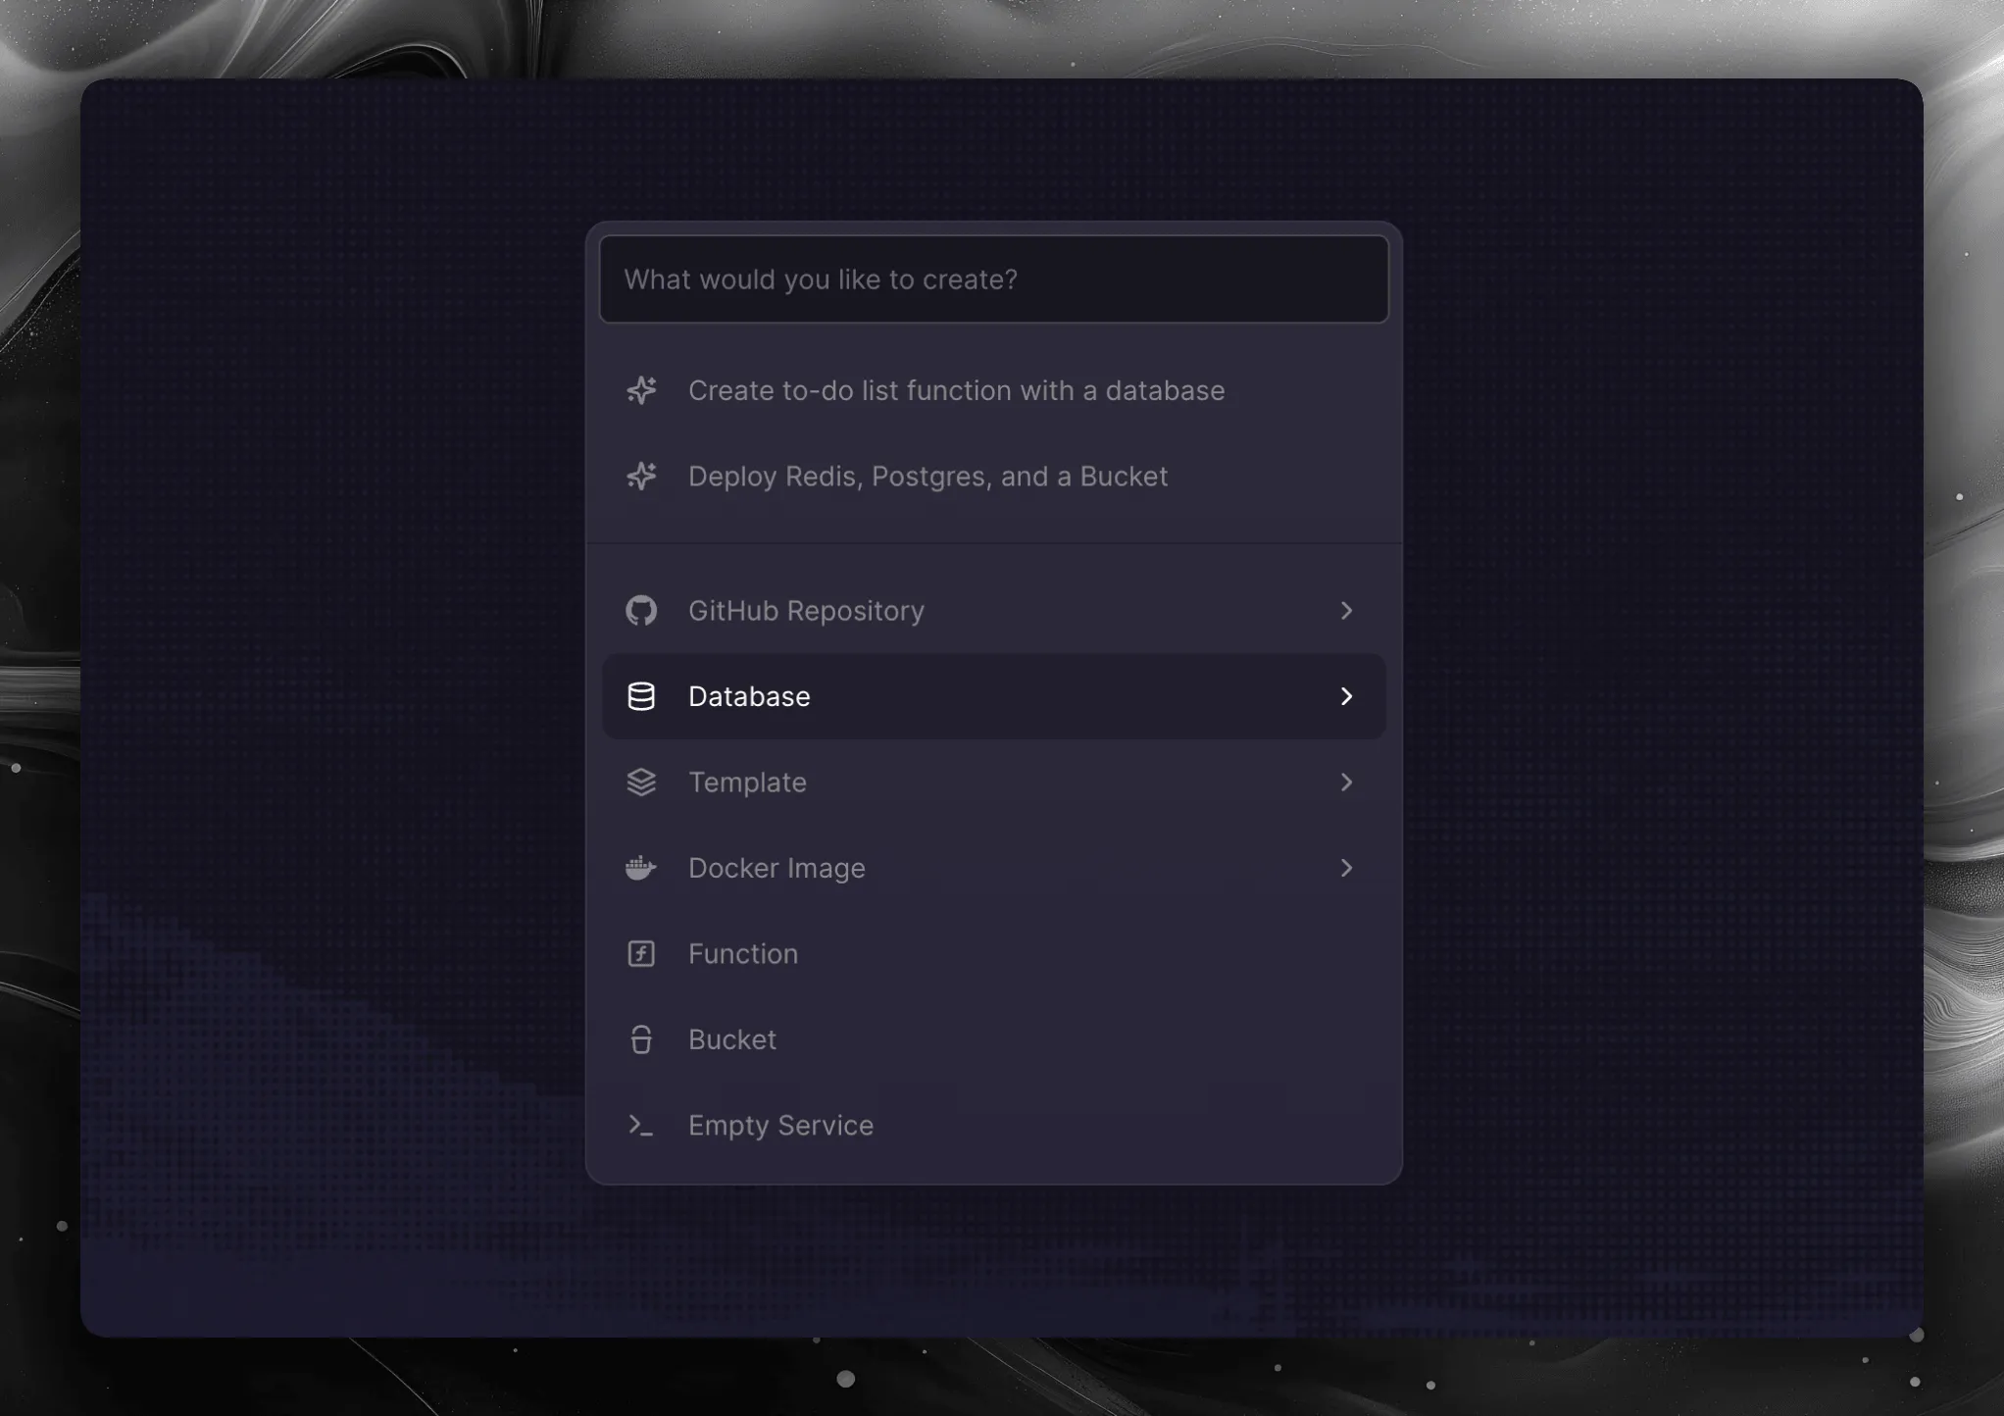Select Create to-do list function suggestion text
The height and width of the screenshot is (1416, 2004).
pos(956,390)
